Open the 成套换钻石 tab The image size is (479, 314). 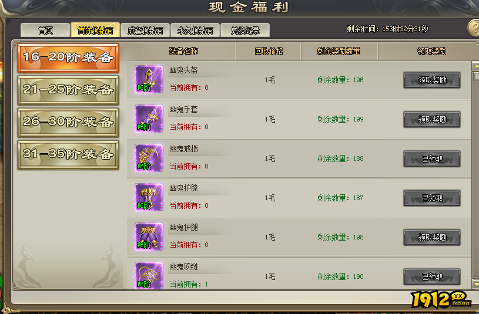(145, 31)
